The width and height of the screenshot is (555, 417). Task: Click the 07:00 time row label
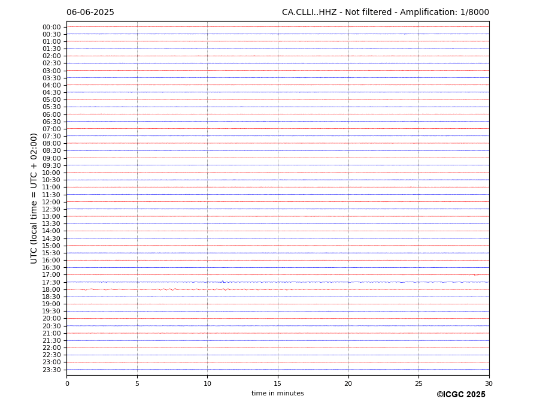(51, 129)
